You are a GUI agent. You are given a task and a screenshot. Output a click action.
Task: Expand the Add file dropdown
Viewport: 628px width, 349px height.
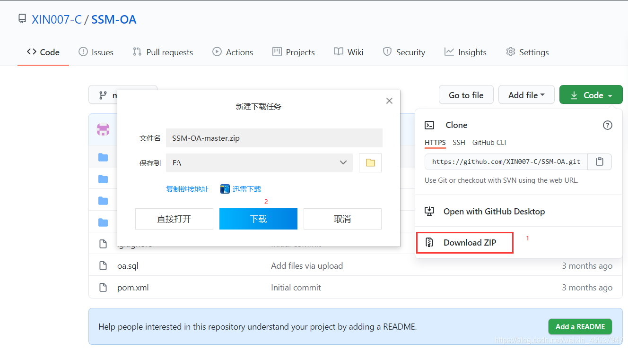(x=526, y=95)
